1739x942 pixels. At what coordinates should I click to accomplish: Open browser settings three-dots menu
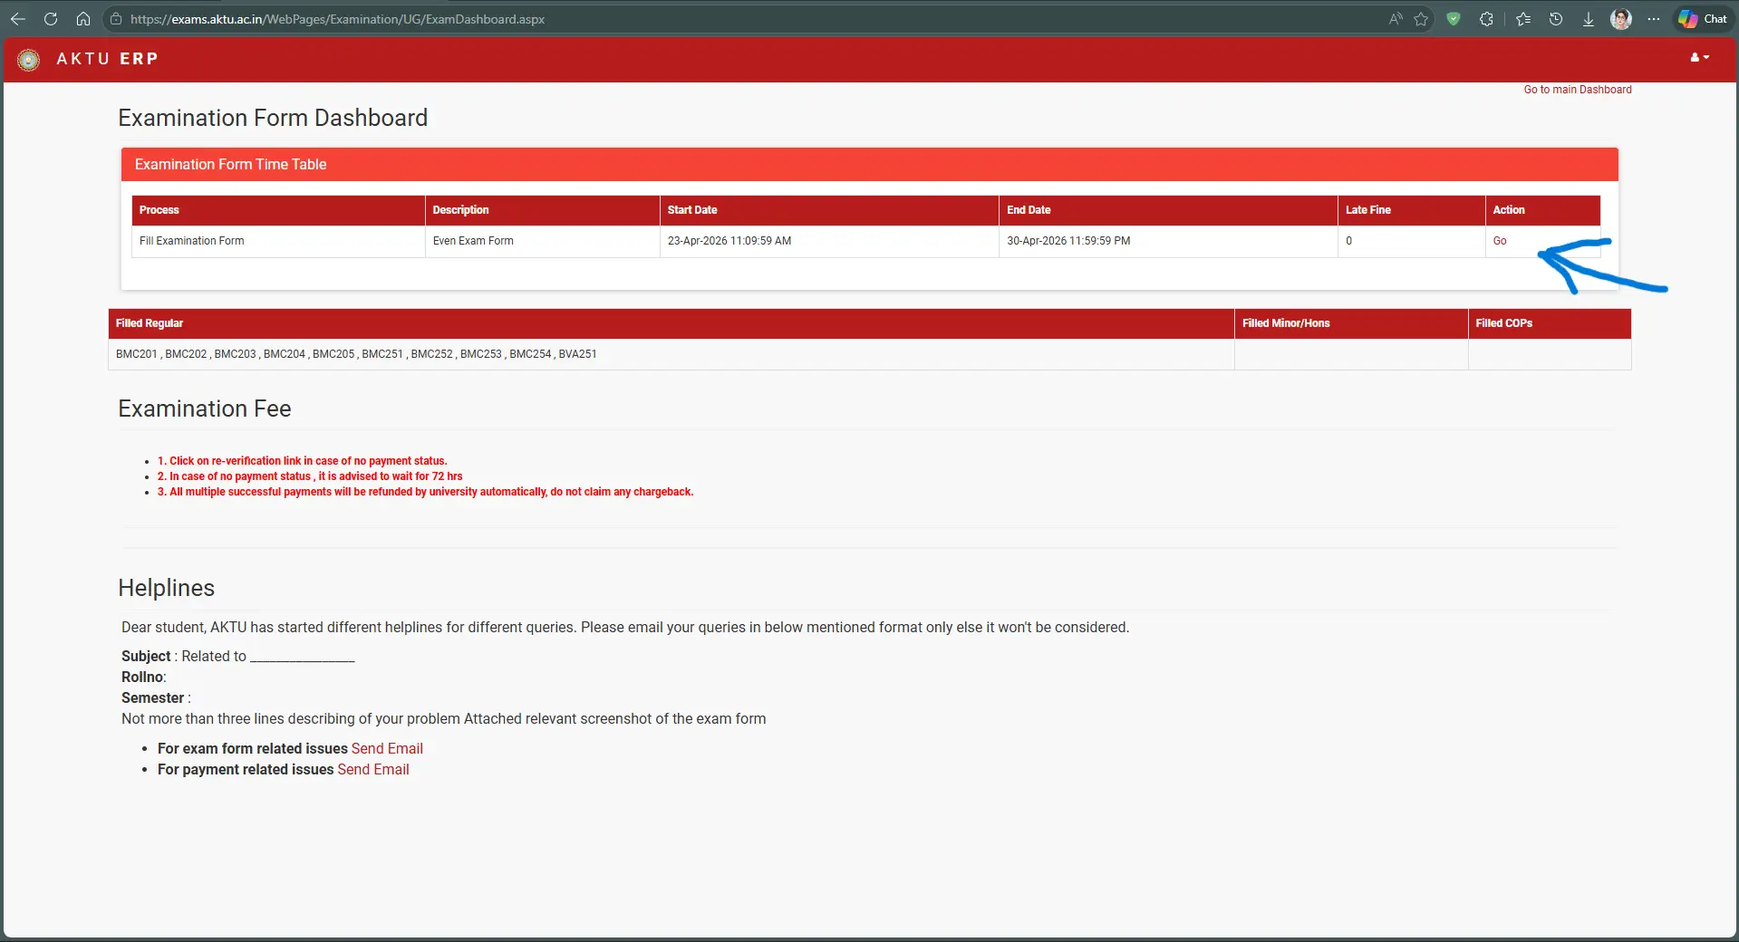(x=1653, y=19)
